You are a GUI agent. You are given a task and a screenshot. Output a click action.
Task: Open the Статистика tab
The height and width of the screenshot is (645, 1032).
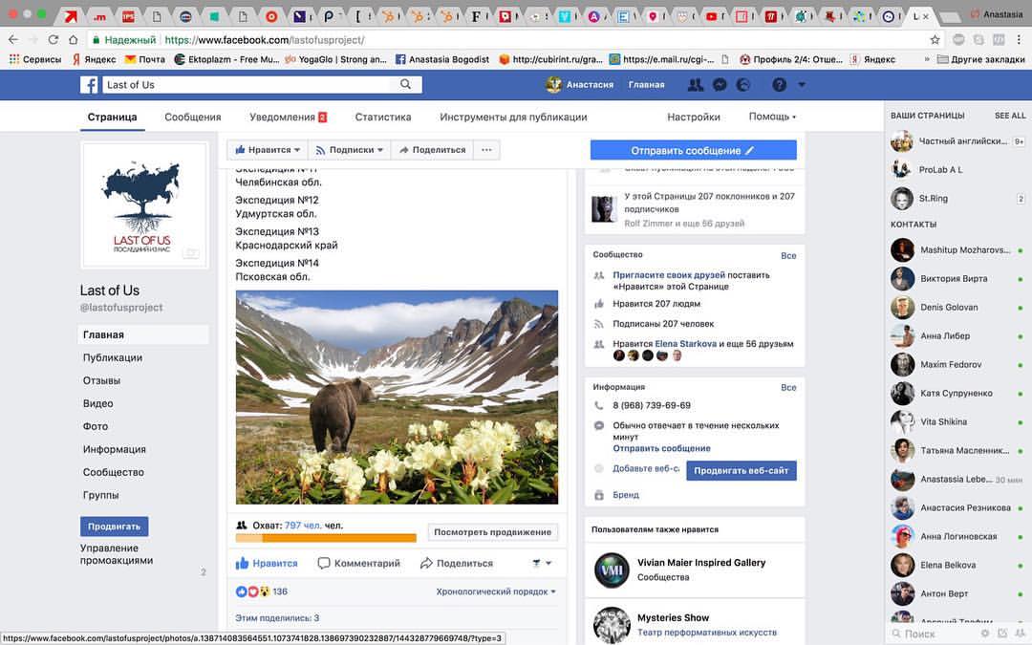point(383,118)
